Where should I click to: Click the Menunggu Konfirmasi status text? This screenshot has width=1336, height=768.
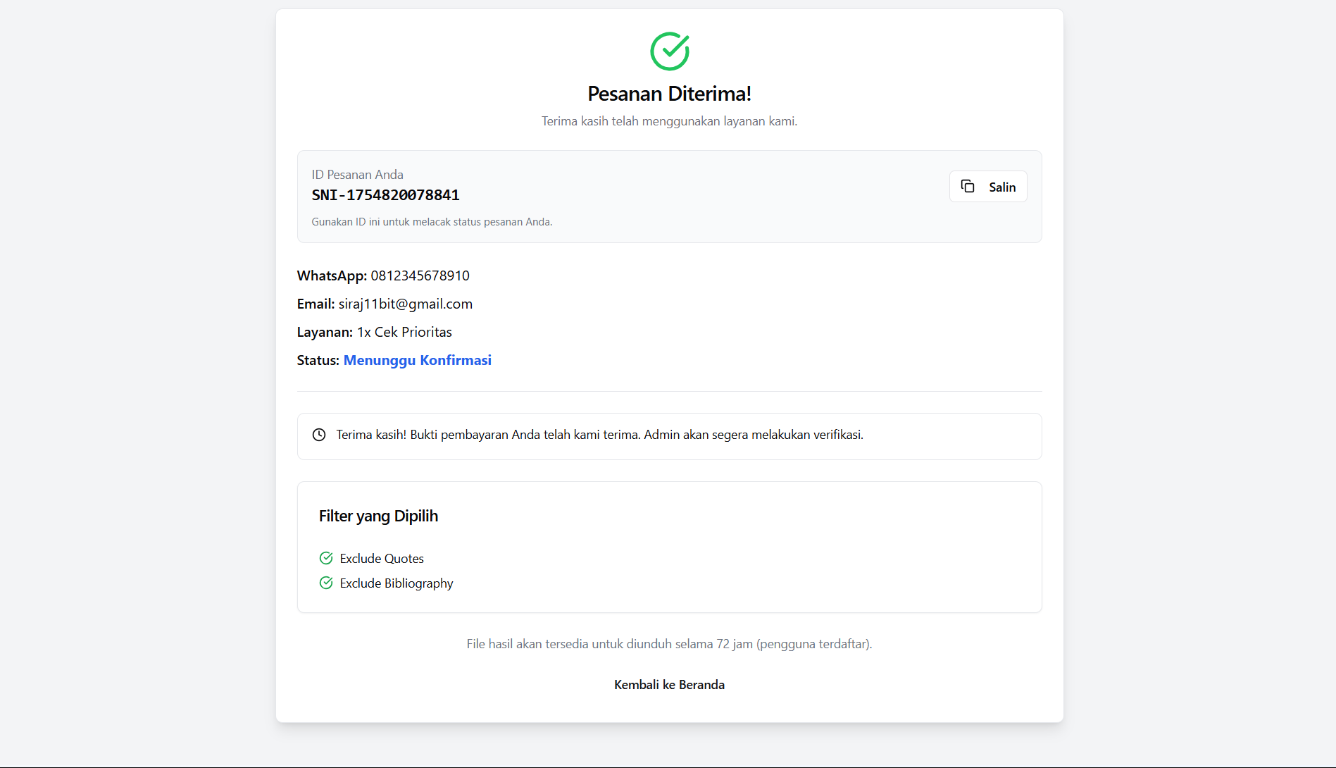pyautogui.click(x=417, y=360)
